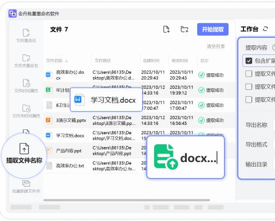Click the Word icon of 高效率办公.docx row
Image resolution: width=275 pixels, height=221 pixels.
click(49, 74)
